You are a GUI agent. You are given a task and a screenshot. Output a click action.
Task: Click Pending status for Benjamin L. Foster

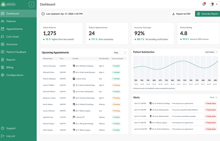tap(116, 98)
